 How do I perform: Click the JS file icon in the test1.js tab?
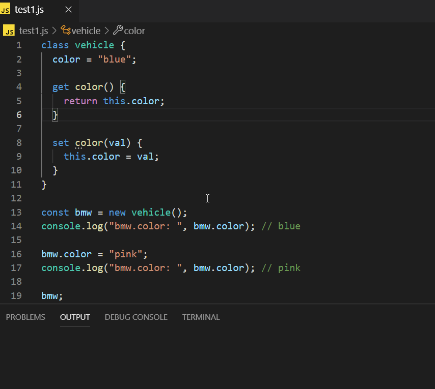pos(6,10)
